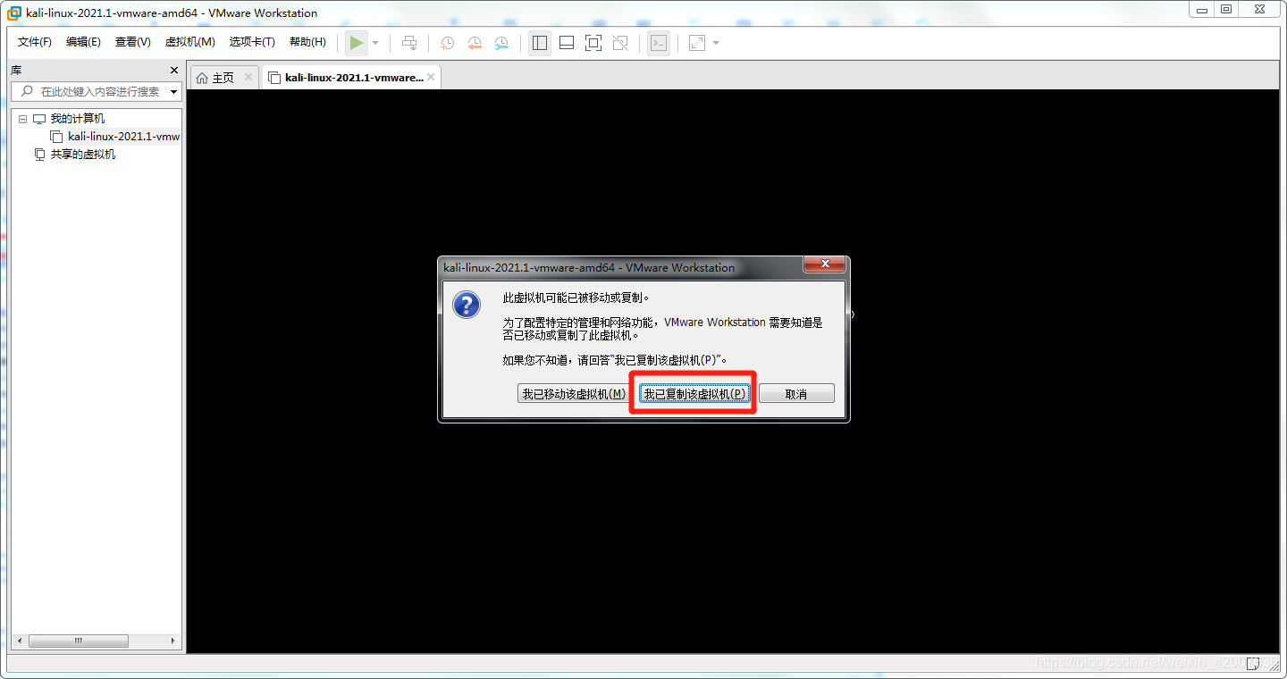
Task: Collapse the 我的计算机 tree node
Action: click(22, 119)
